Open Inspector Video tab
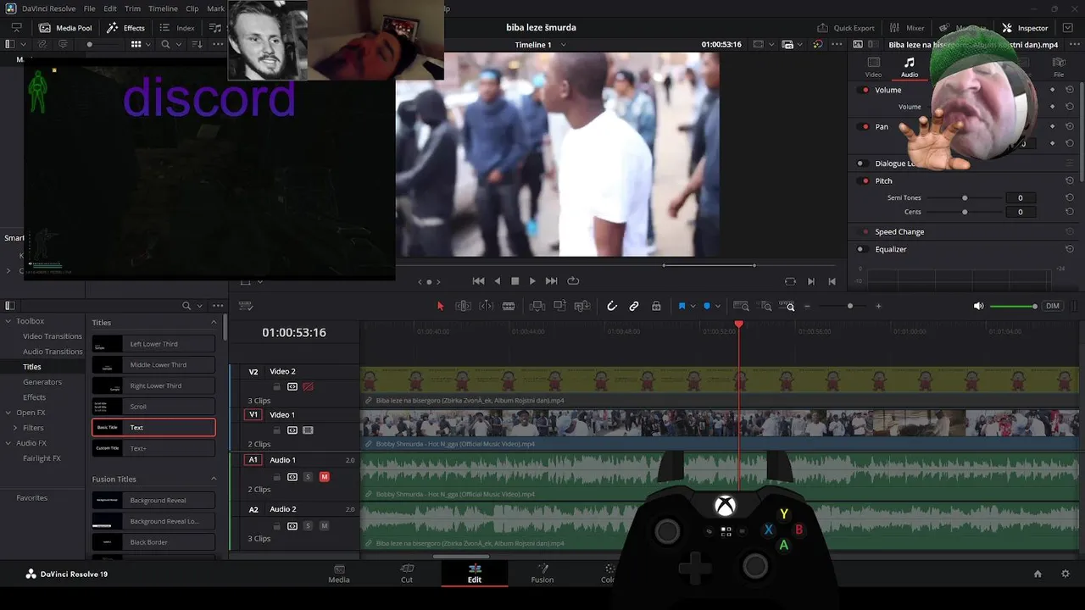Image resolution: width=1085 pixels, height=610 pixels. click(873, 68)
